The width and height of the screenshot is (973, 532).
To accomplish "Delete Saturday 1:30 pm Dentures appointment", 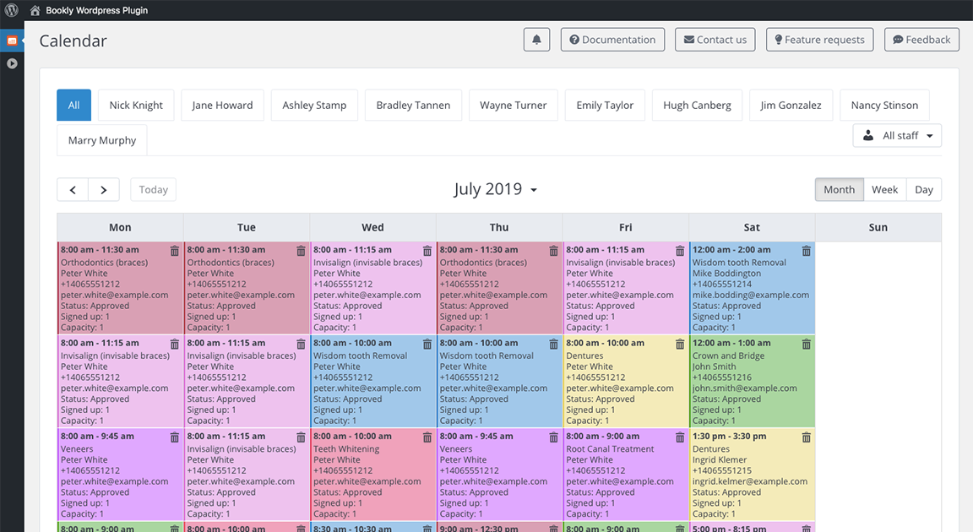I will (x=806, y=437).
